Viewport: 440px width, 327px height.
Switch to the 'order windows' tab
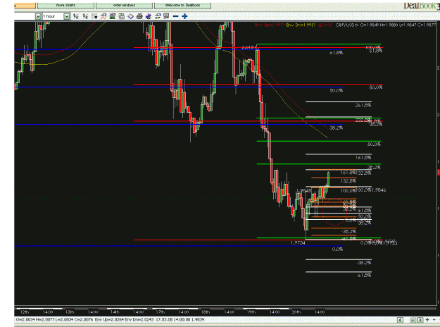point(124,6)
